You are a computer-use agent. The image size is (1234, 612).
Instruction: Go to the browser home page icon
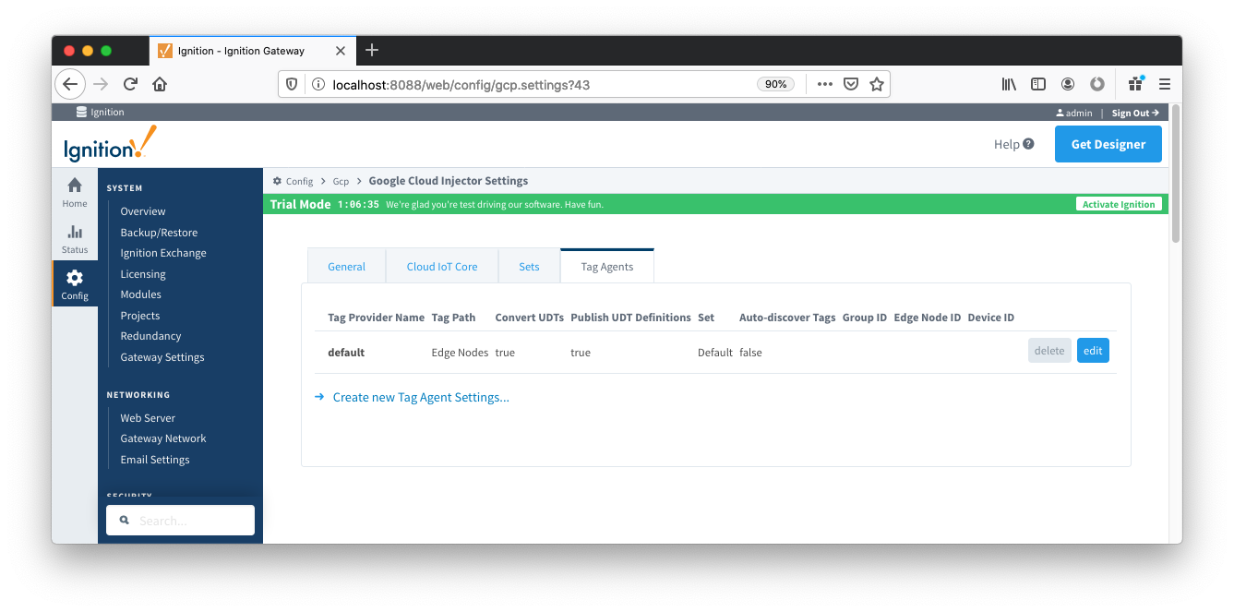click(x=160, y=84)
